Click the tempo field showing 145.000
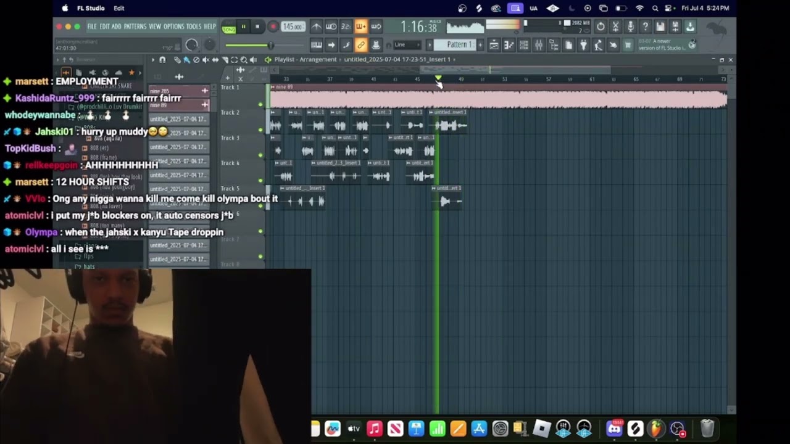This screenshot has width=790, height=444. click(293, 27)
